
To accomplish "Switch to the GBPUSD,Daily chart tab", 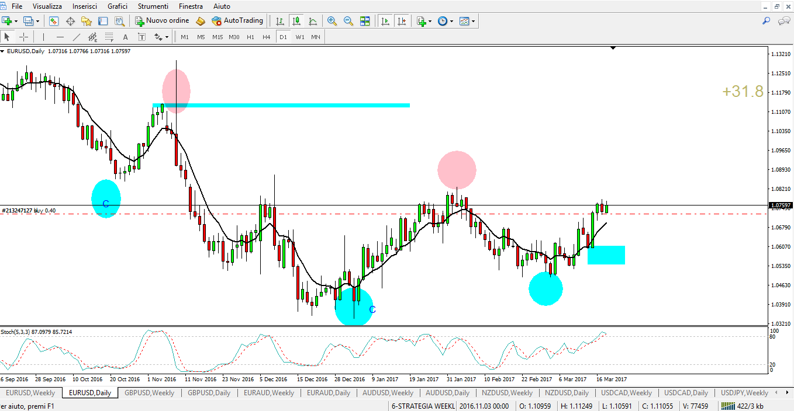I will [x=209, y=393].
